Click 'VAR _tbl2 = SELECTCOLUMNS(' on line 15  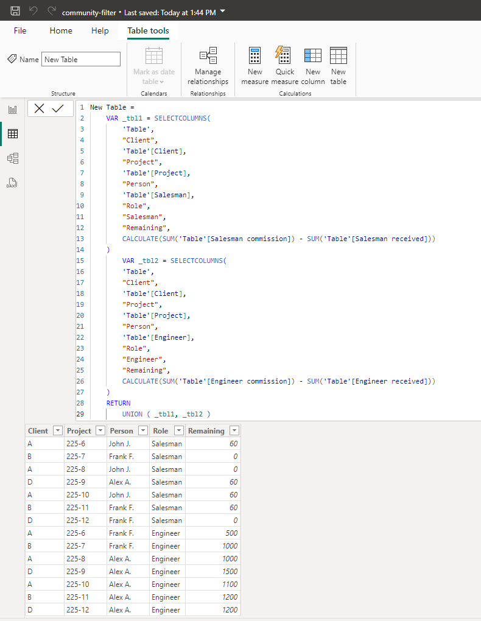coord(174,261)
